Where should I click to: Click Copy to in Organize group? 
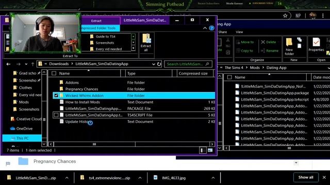[x=244, y=51]
